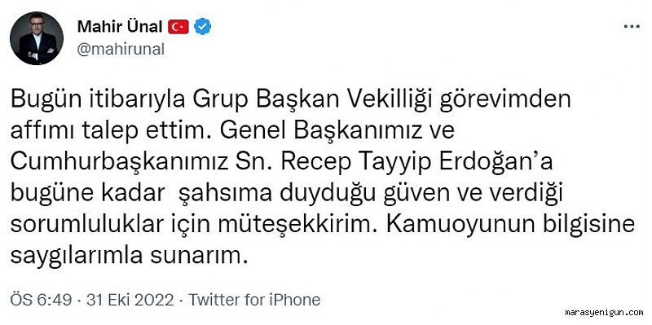652x325 pixels.
Task: Click the Mahir Ünal display name
Action: point(120,27)
